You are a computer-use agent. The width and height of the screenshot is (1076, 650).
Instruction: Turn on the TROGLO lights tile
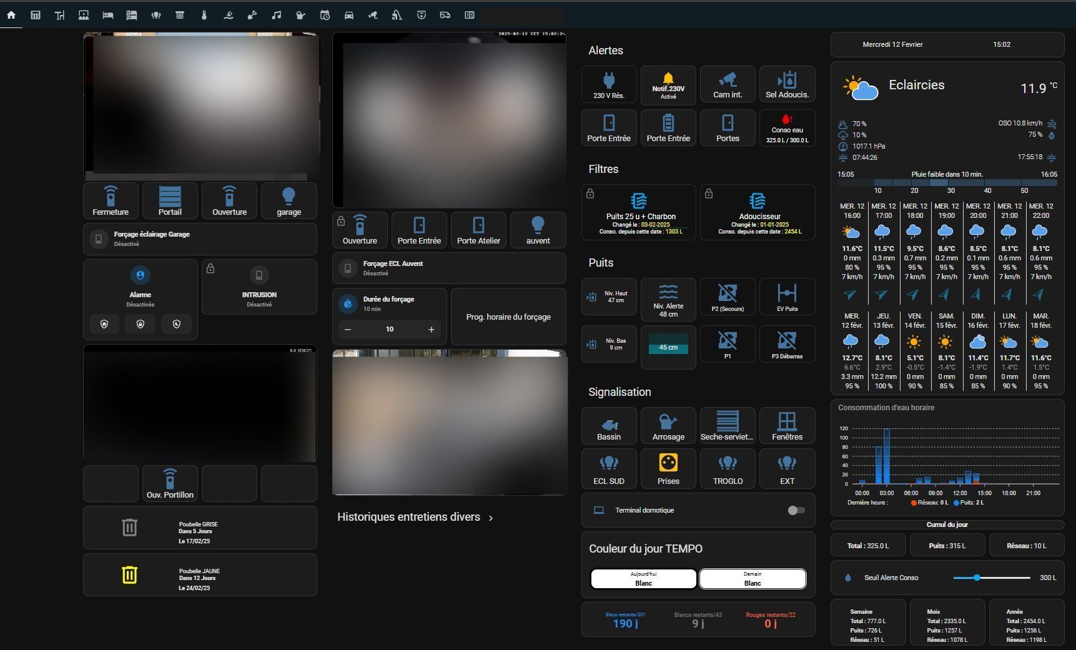pos(728,468)
